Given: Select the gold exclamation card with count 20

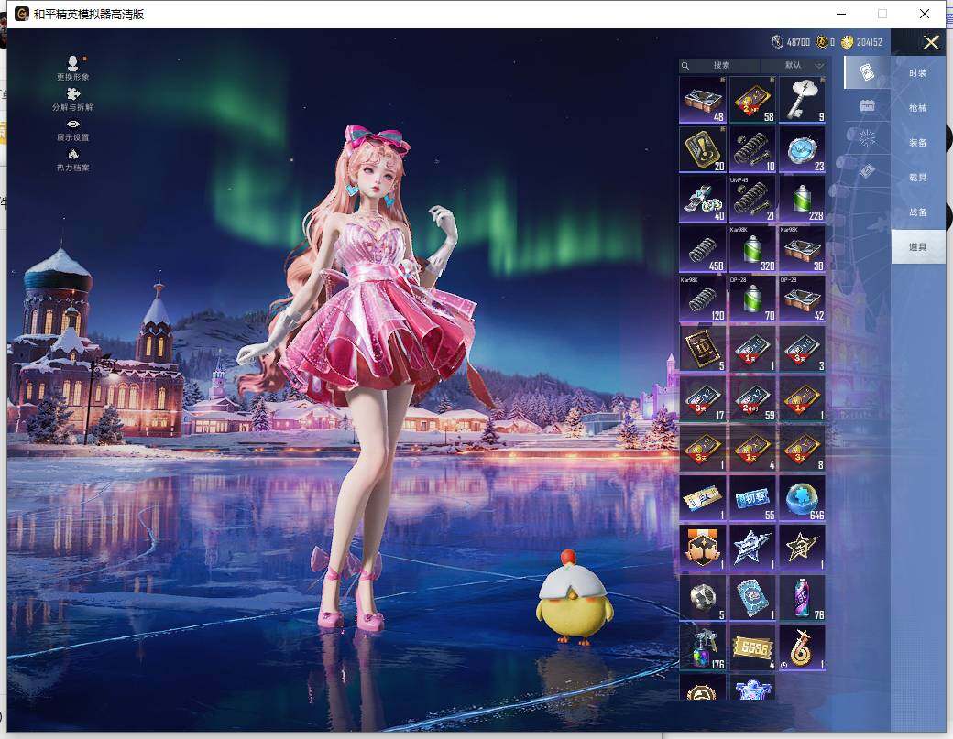Looking at the screenshot, I should click(x=703, y=148).
